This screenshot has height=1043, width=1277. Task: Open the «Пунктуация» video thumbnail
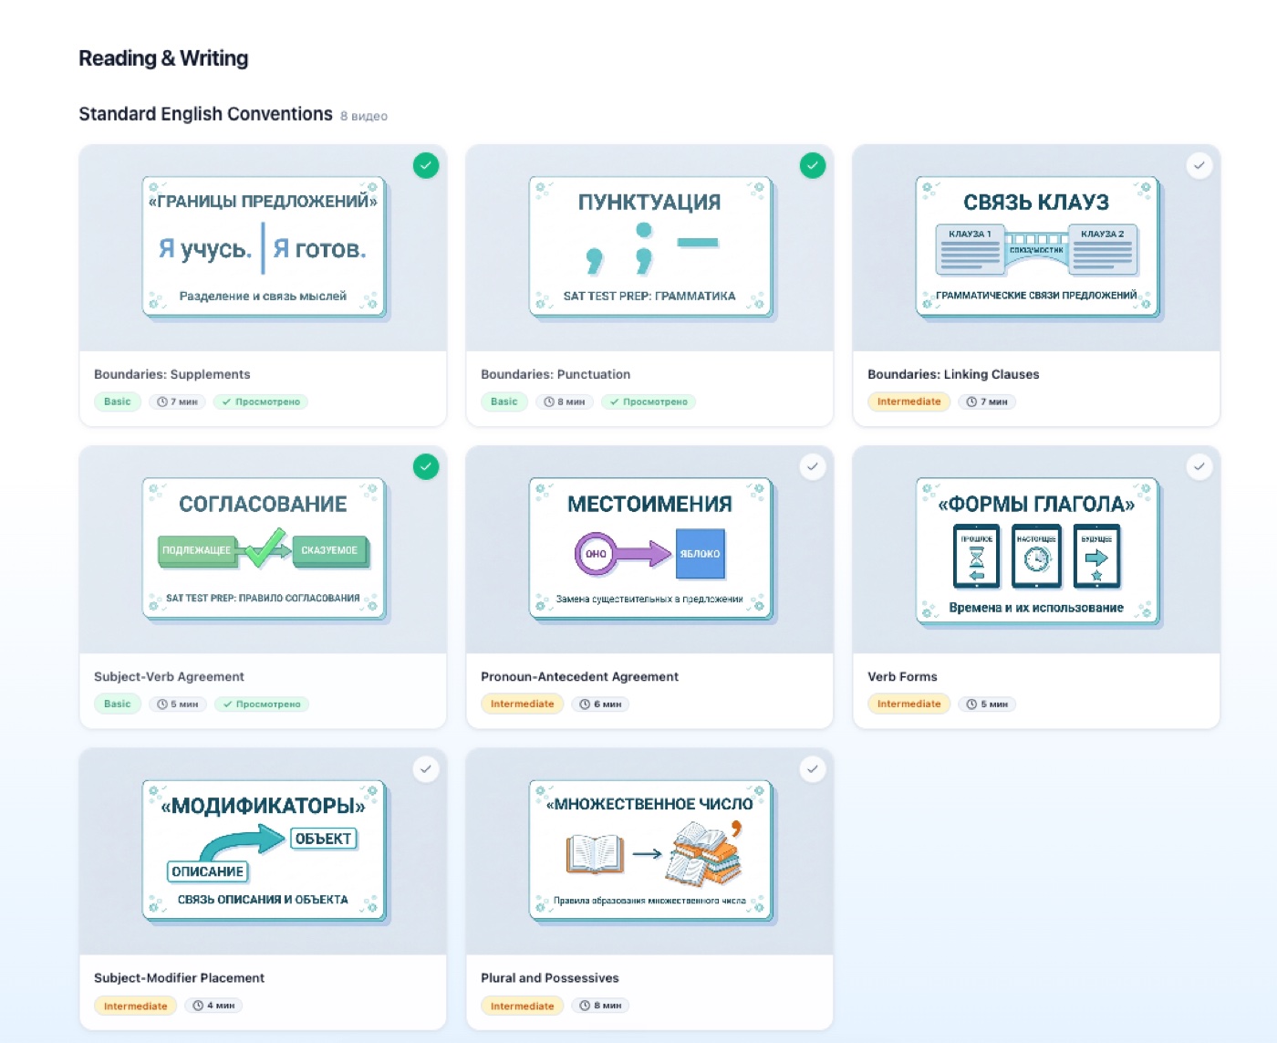[649, 248]
